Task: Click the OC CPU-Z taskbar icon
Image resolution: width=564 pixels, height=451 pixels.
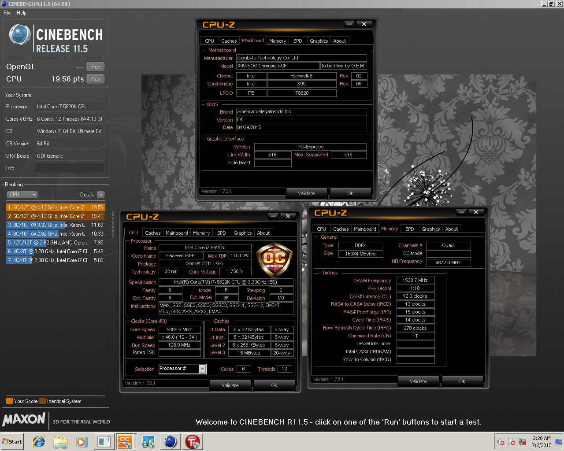Action: click(x=125, y=441)
